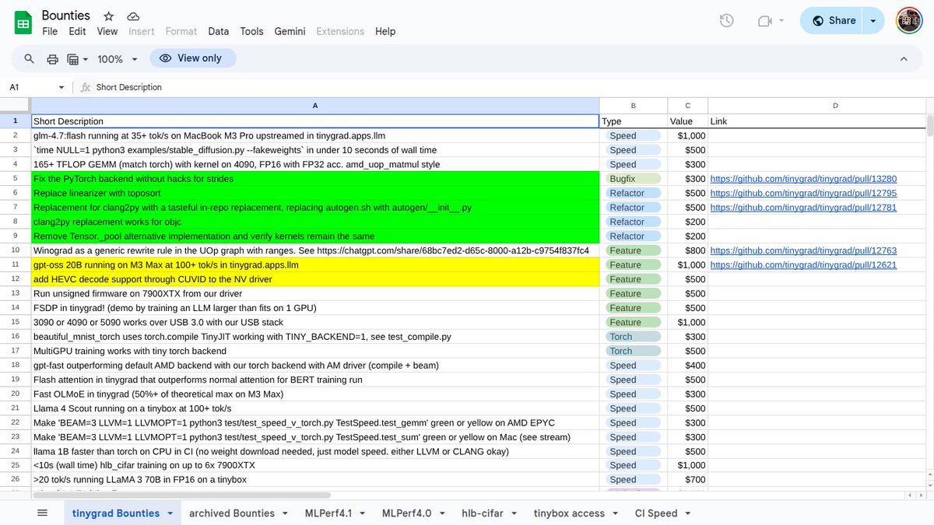Image resolution: width=934 pixels, height=525 pixels.
Task: Select 'Llama 4 Scout running' cell
Action: coord(314,408)
